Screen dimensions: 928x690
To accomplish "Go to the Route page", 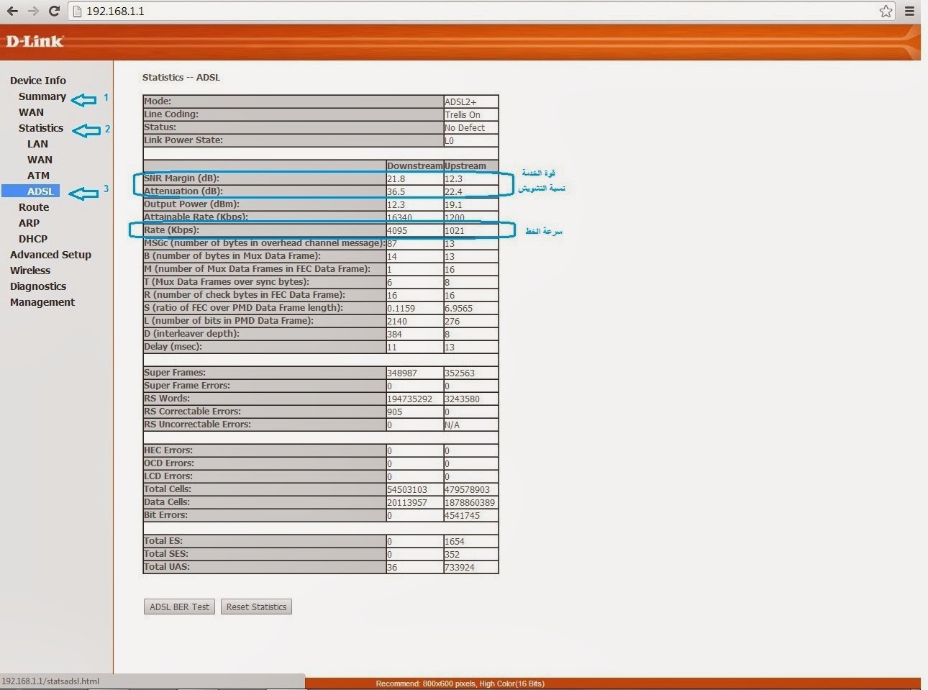I will [x=34, y=207].
